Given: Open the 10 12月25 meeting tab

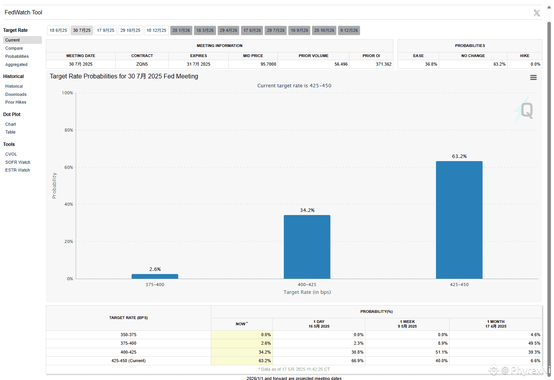Looking at the screenshot, I should 156,30.
